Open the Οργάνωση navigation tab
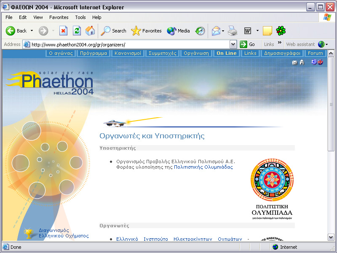 pos(196,53)
